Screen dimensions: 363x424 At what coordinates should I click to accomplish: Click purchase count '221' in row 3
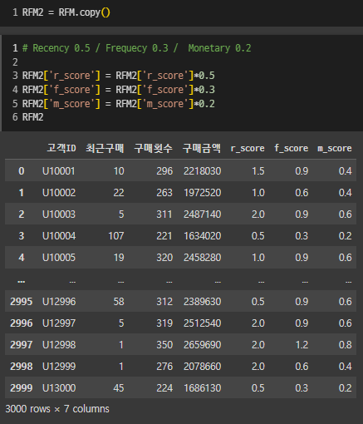coord(164,236)
